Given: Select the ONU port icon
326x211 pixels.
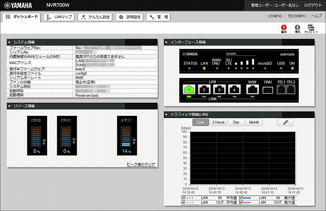Looking at the screenshot, I should (x=268, y=90).
